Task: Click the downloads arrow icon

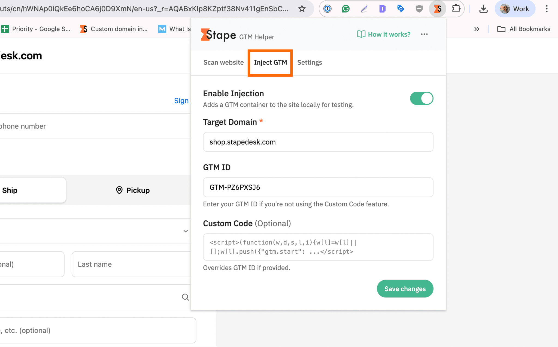Action: (x=483, y=9)
